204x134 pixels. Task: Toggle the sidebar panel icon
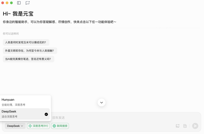(x=19, y=3)
